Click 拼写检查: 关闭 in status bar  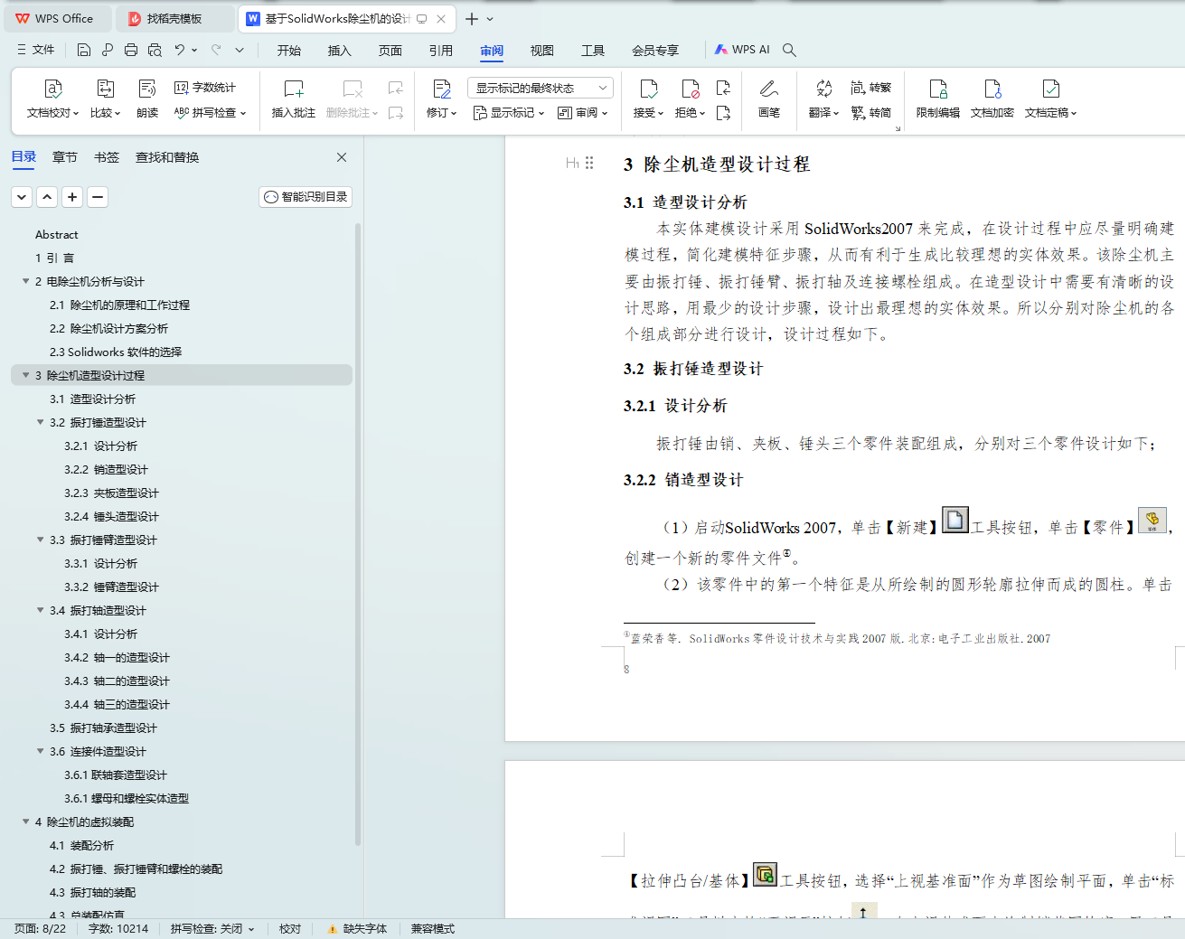click(212, 929)
